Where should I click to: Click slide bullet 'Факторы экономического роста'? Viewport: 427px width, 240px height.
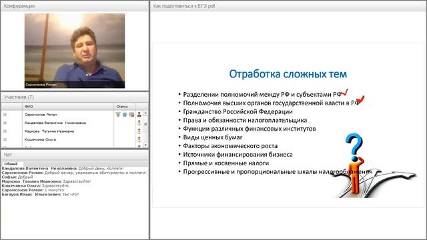coord(230,146)
